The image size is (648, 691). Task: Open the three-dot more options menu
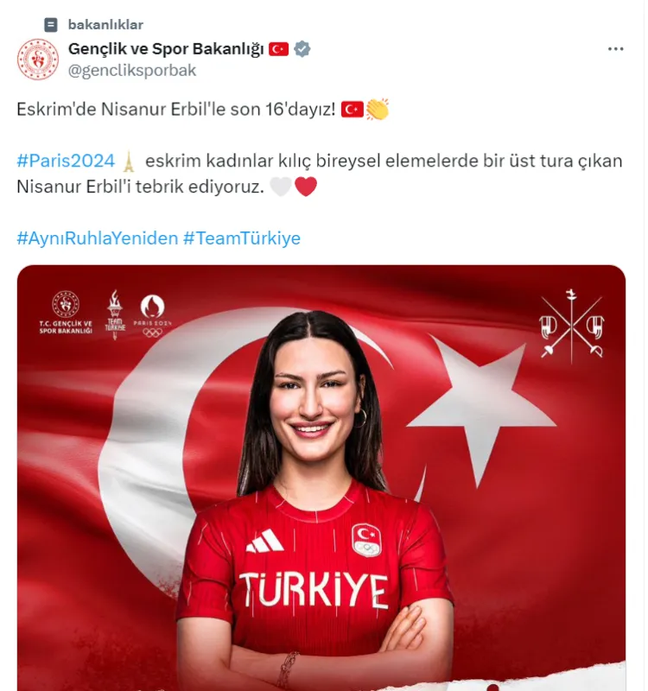pyautogui.click(x=615, y=49)
